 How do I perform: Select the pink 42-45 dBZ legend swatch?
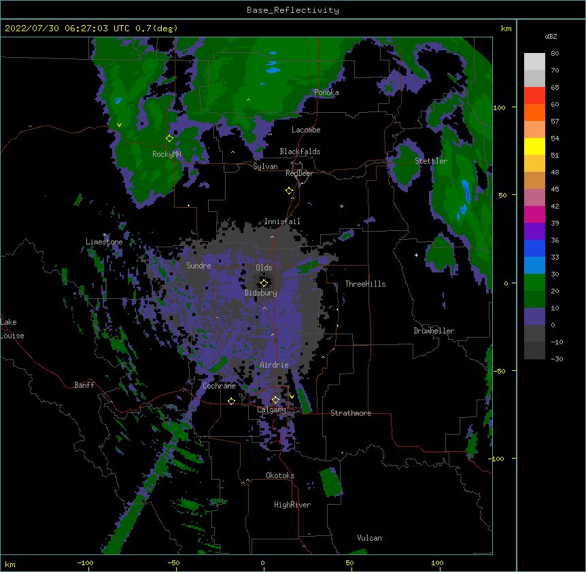(534, 198)
